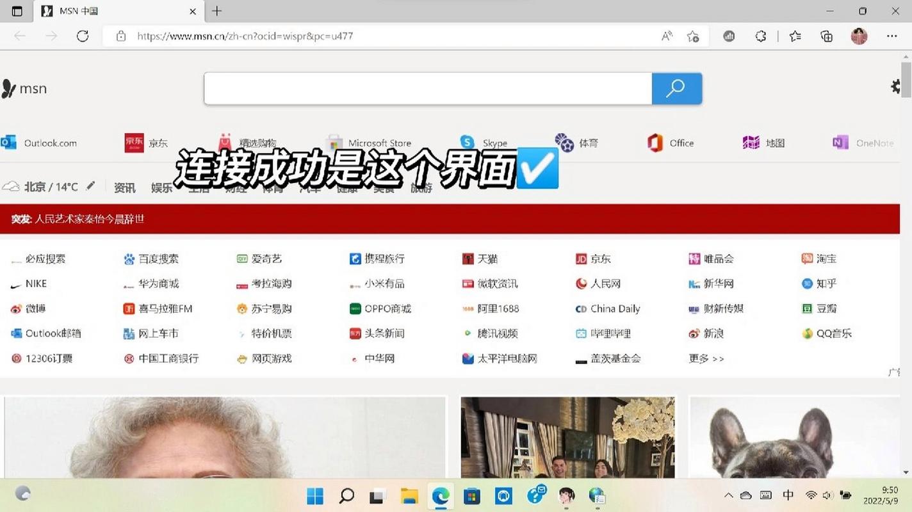The width and height of the screenshot is (912, 512).
Task: Click the user profile avatar
Action: tap(859, 36)
